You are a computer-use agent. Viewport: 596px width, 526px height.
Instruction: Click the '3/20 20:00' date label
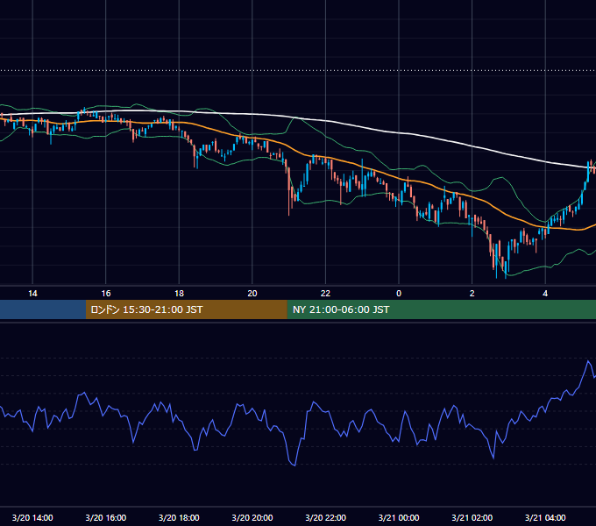click(252, 517)
